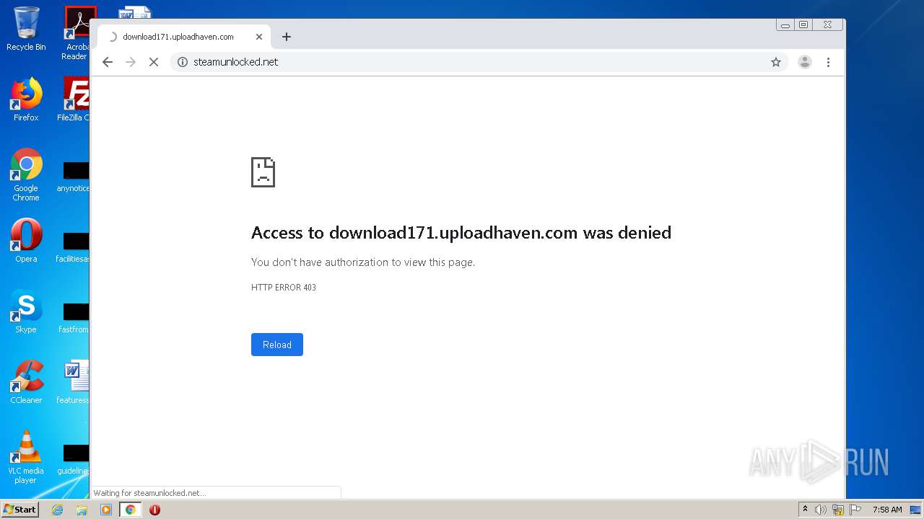Close the download171.uploadhaven.com tab
The image size is (924, 519).
pyautogui.click(x=259, y=37)
